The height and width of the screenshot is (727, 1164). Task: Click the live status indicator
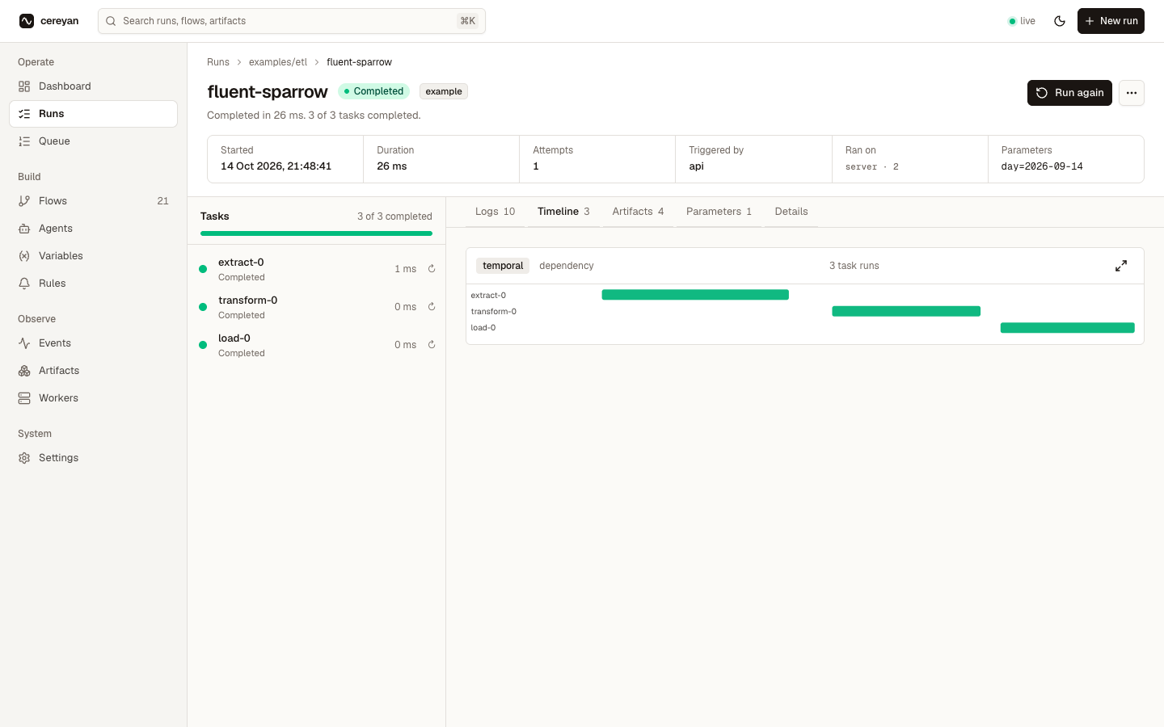(1022, 21)
